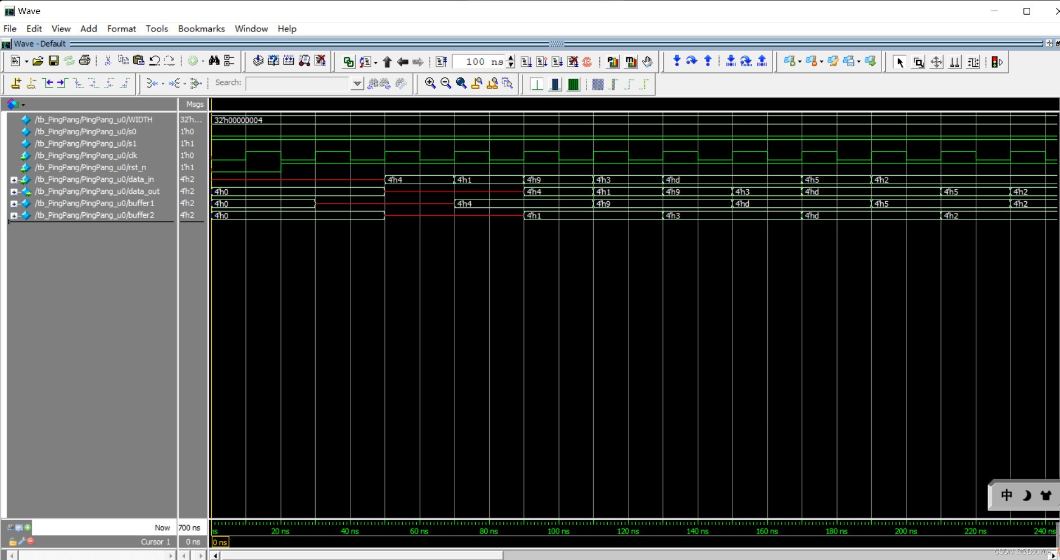1060x560 pixels.
Task: Expand the buffer1 signal tree
Action: click(x=13, y=203)
